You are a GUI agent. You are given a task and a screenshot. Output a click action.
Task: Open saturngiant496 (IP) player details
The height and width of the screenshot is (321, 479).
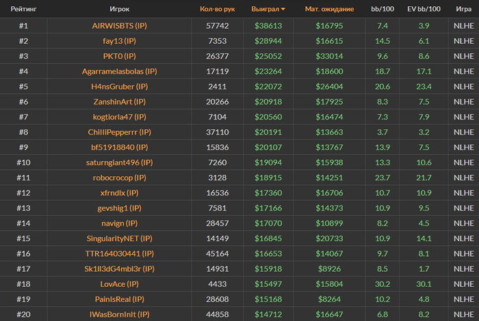click(120, 163)
